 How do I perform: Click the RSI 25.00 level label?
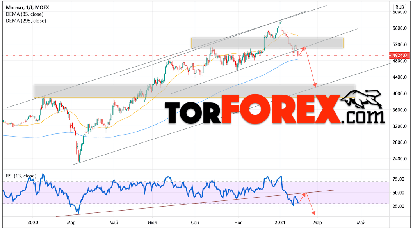click(399, 206)
